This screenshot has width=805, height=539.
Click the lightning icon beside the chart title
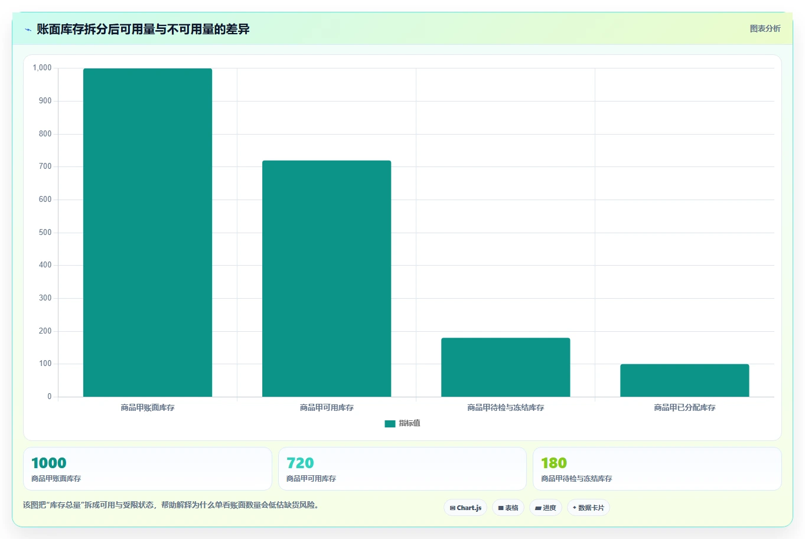28,30
